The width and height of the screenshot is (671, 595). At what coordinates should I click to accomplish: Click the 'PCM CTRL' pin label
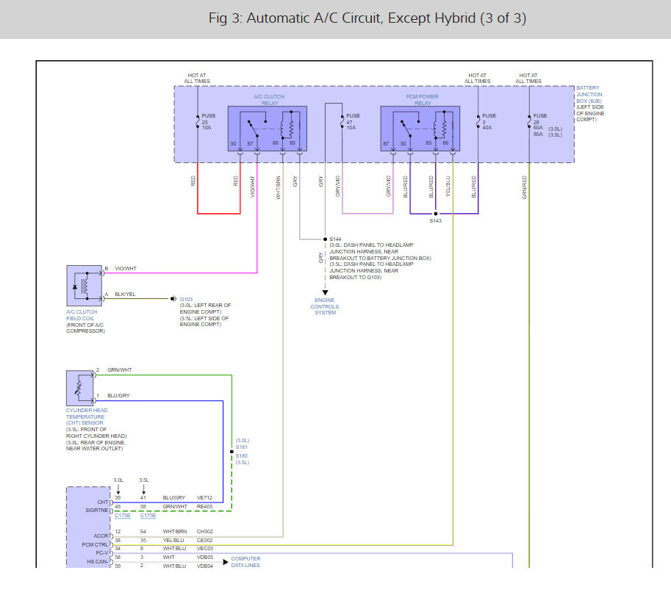tap(95, 544)
